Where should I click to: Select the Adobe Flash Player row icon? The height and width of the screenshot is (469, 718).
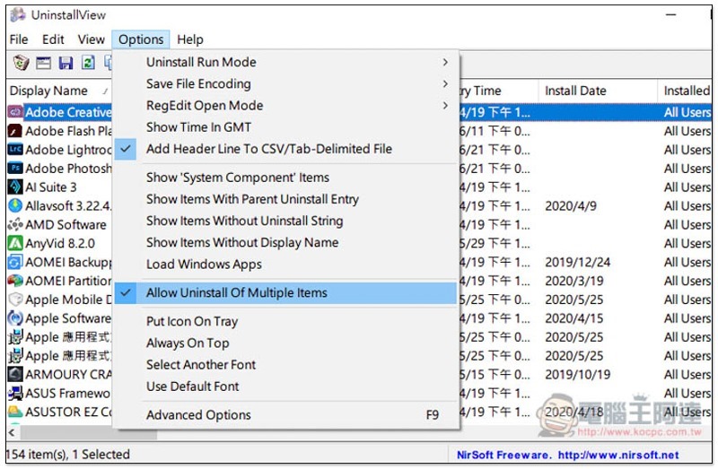coord(15,131)
